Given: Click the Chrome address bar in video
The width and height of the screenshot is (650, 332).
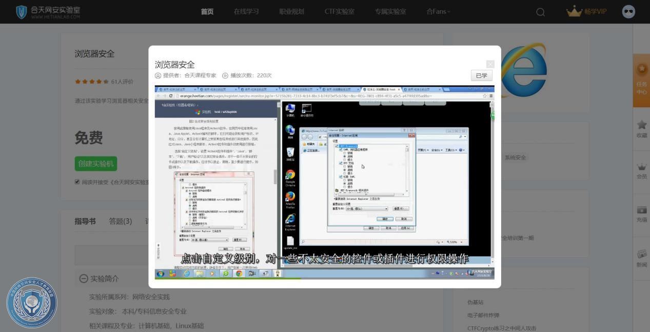Looking at the screenshot, I should pyautogui.click(x=330, y=96).
